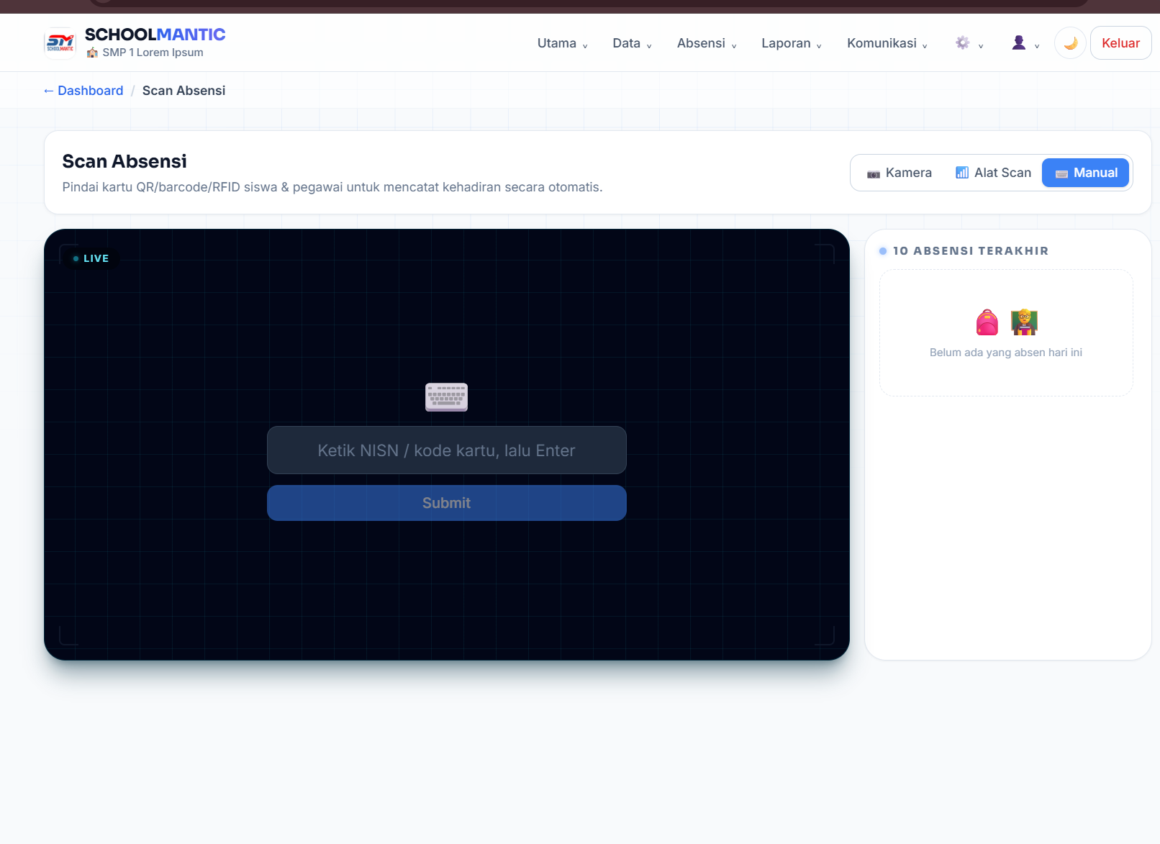Click the pink backpack icon

point(987,322)
